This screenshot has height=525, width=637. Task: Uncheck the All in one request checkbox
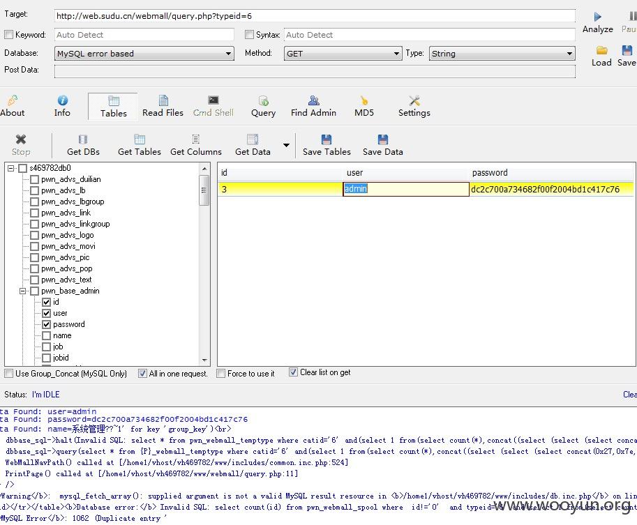coord(142,373)
